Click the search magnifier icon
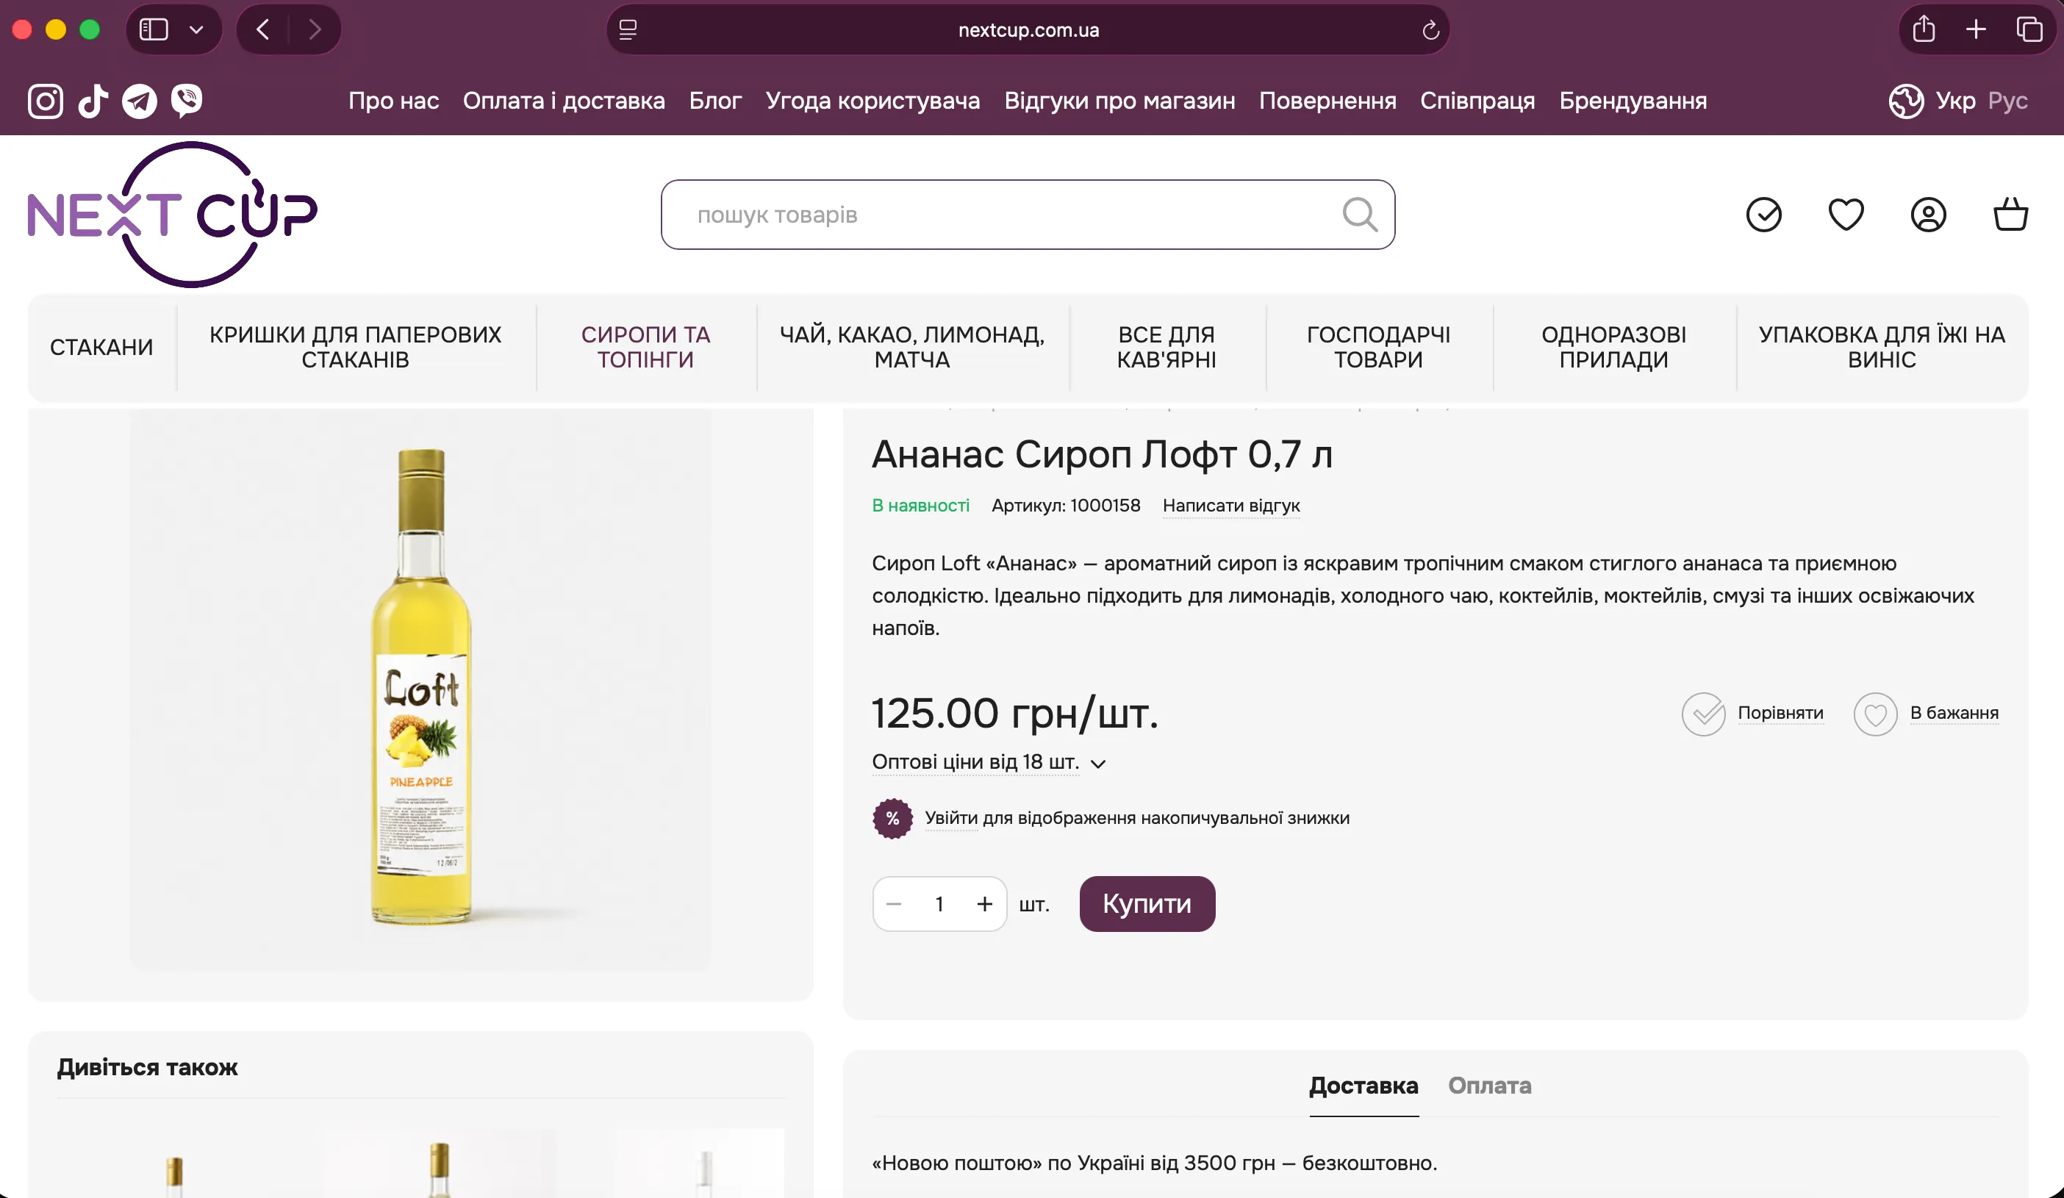 point(1360,215)
